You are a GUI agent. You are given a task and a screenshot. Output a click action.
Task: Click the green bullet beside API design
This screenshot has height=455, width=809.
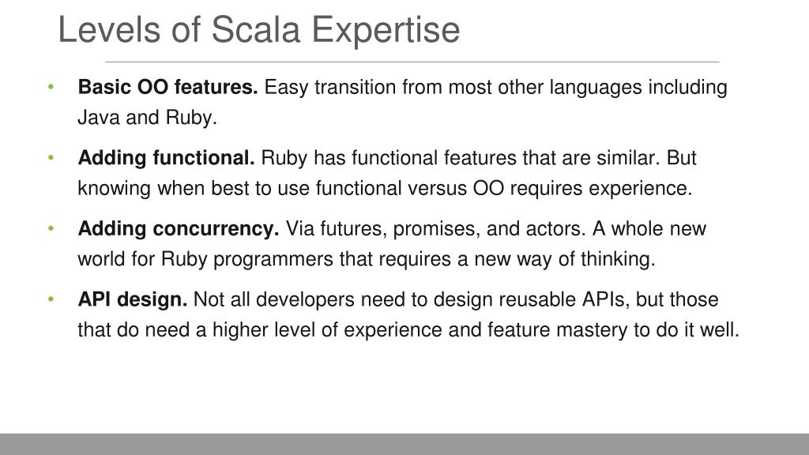click(51, 299)
